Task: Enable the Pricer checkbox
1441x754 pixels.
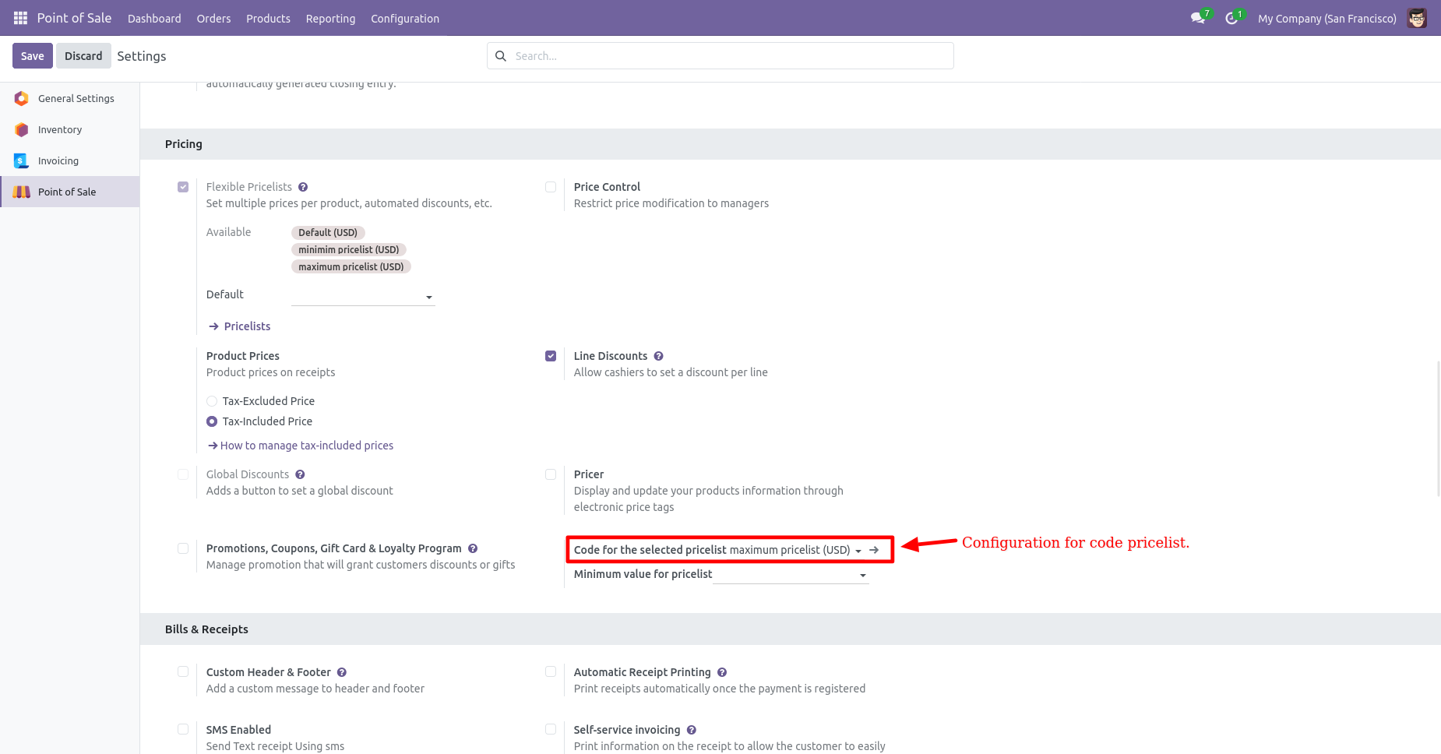Action: point(551,474)
